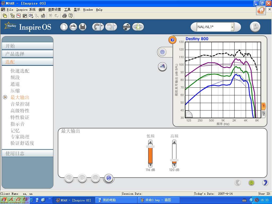This screenshot has width=272, height=204.
Task: Open the redo history dropdown arrow
Action: click(x=115, y=27)
